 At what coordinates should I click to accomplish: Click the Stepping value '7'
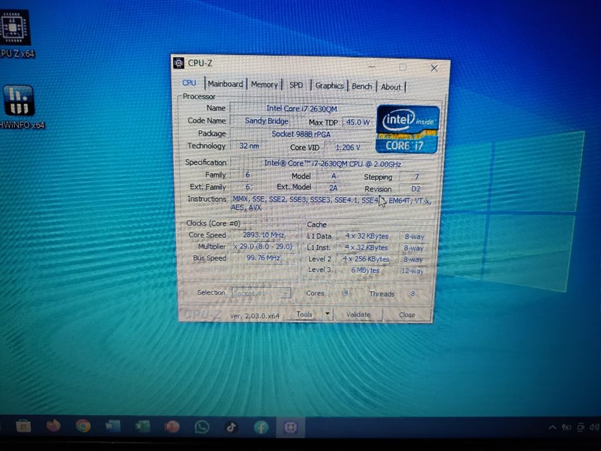[x=416, y=177]
